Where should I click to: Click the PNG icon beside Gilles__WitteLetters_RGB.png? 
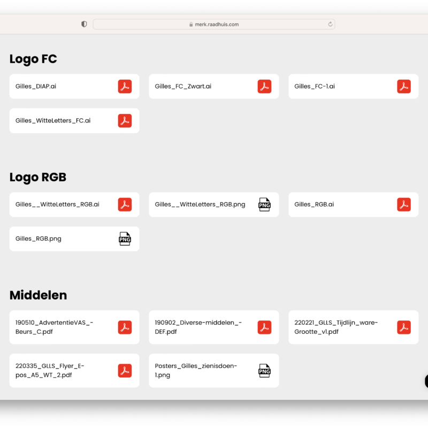[264, 204]
